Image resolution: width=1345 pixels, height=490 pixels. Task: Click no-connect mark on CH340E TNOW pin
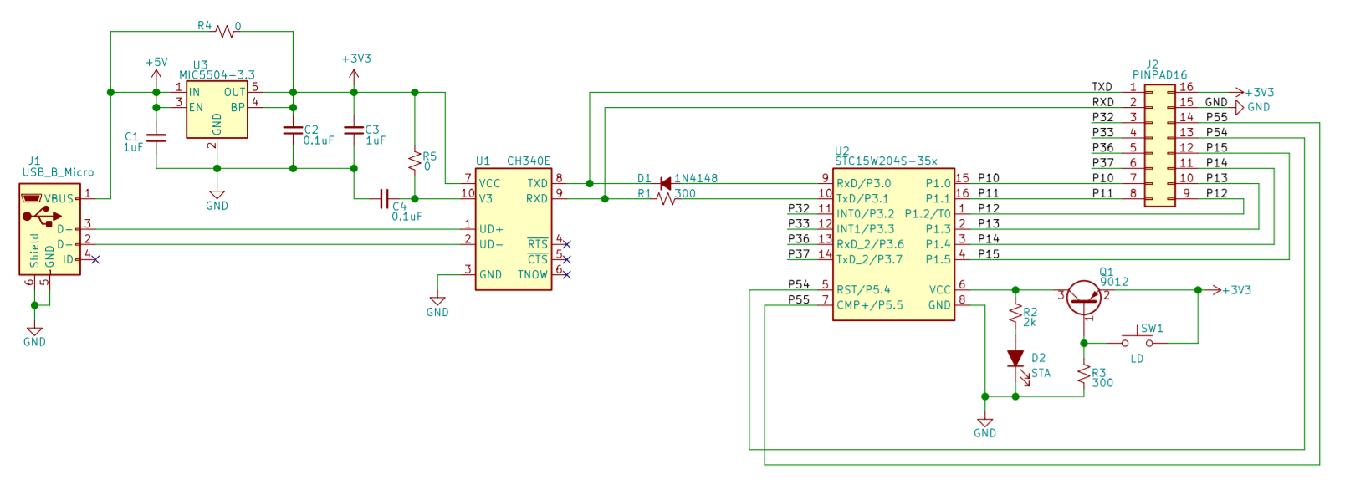coord(567,274)
